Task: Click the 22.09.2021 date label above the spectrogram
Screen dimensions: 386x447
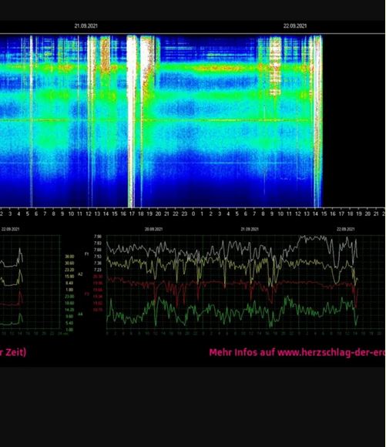Action: point(295,26)
